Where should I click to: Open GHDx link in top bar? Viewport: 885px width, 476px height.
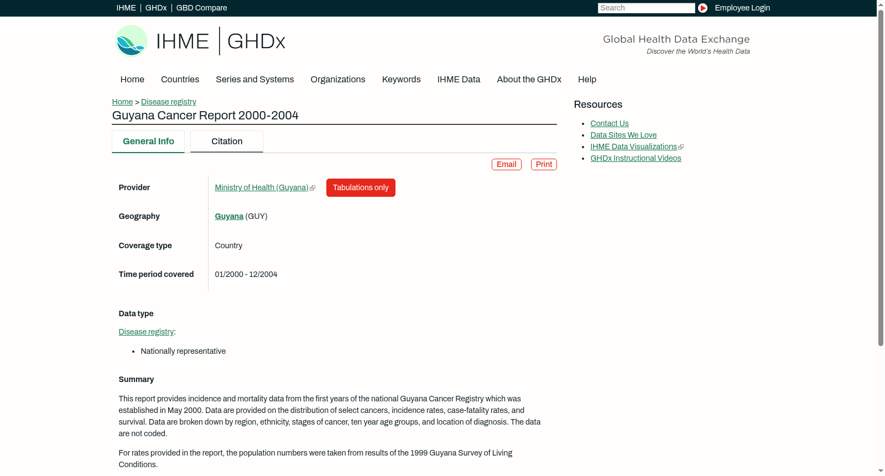tap(156, 8)
